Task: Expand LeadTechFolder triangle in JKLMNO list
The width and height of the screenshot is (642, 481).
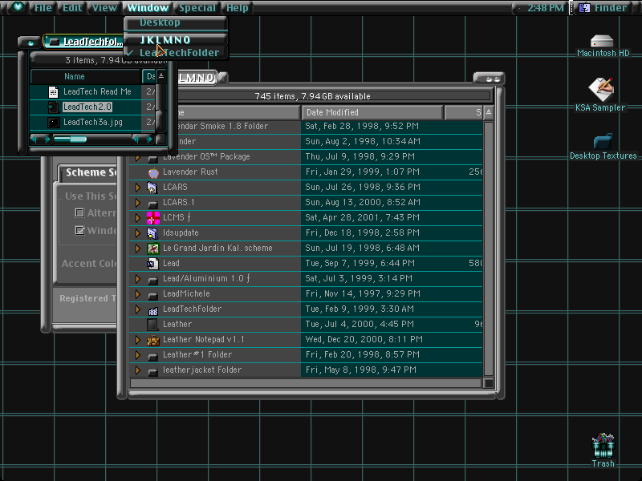Action: [138, 309]
